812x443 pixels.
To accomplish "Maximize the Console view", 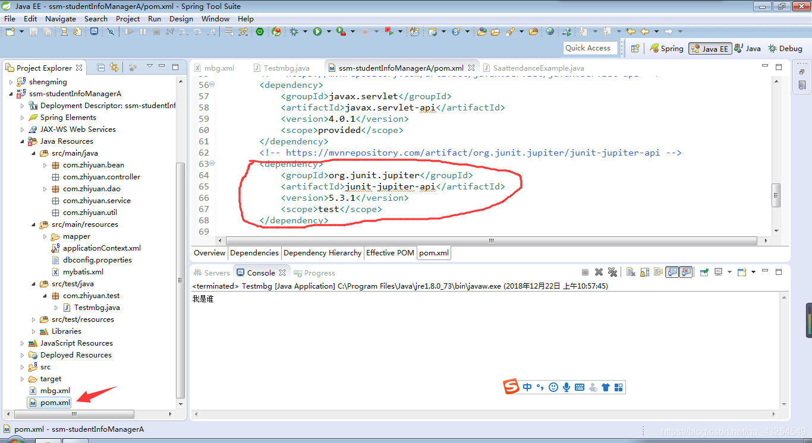I will (779, 272).
